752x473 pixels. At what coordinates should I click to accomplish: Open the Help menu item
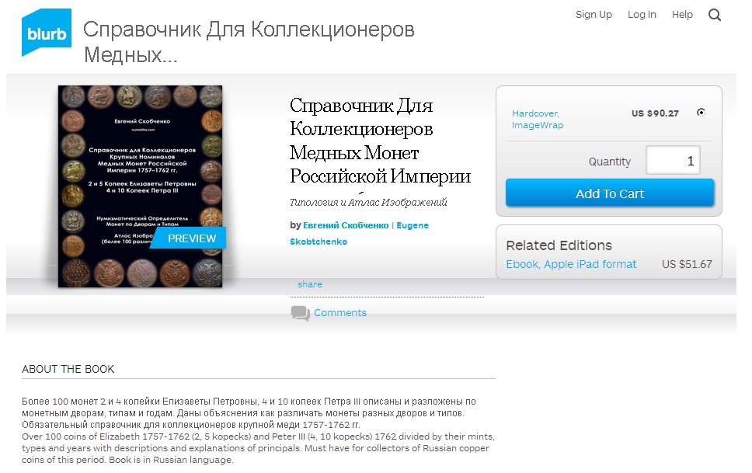pyautogui.click(x=682, y=15)
